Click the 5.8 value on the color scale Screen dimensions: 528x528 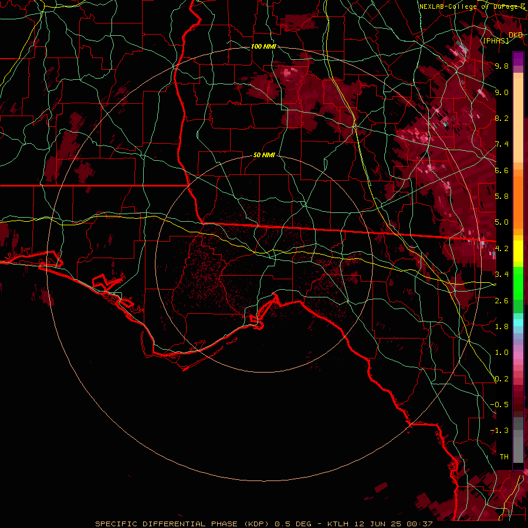coord(502,197)
